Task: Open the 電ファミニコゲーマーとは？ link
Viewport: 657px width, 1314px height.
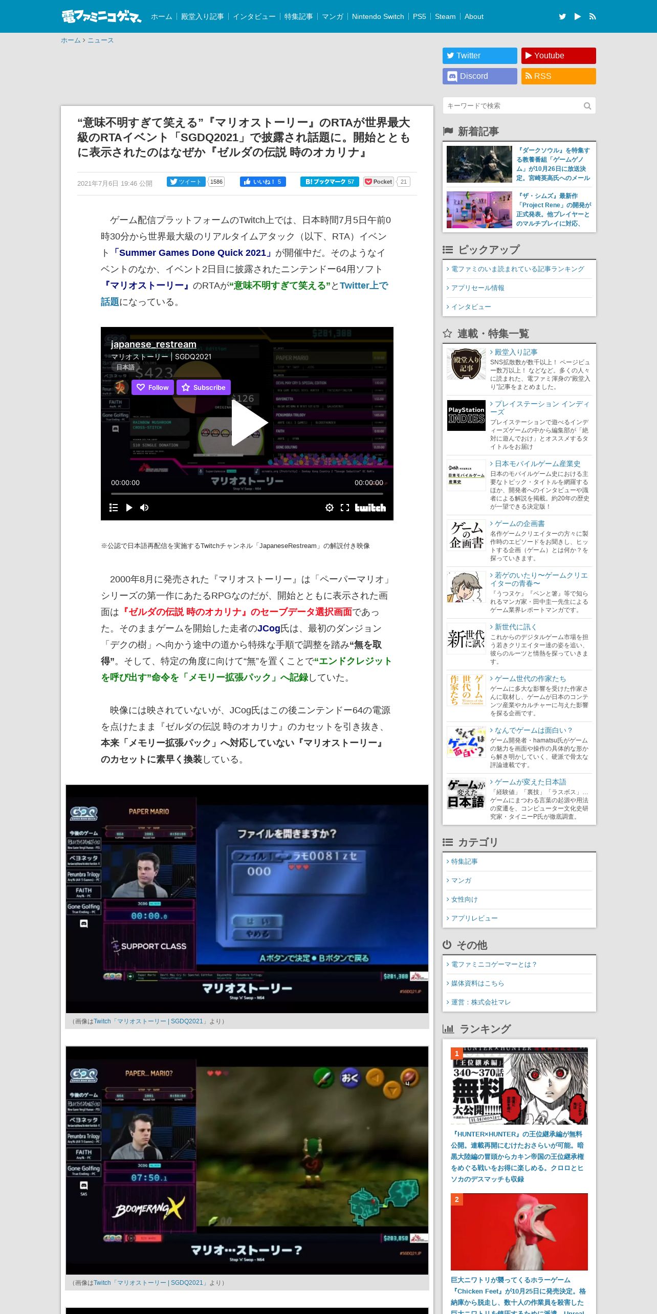Action: point(494,965)
